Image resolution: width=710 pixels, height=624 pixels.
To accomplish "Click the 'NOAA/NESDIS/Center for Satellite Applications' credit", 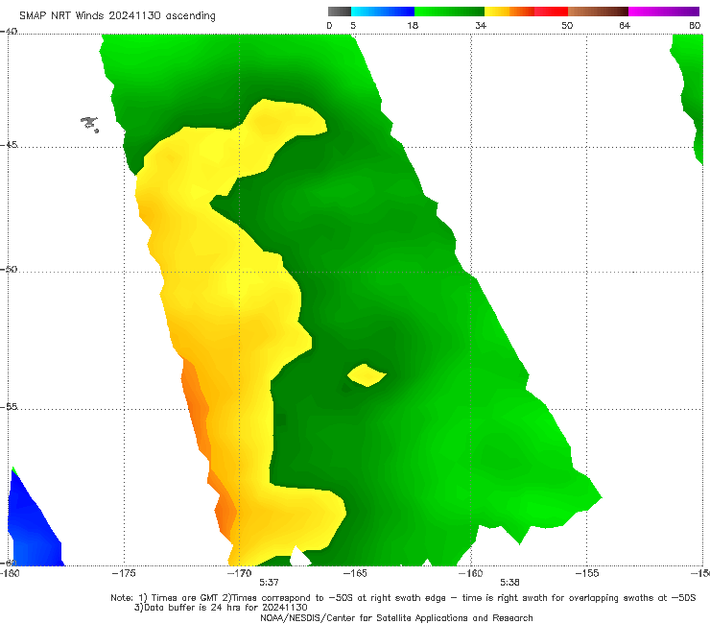I will click(396, 617).
